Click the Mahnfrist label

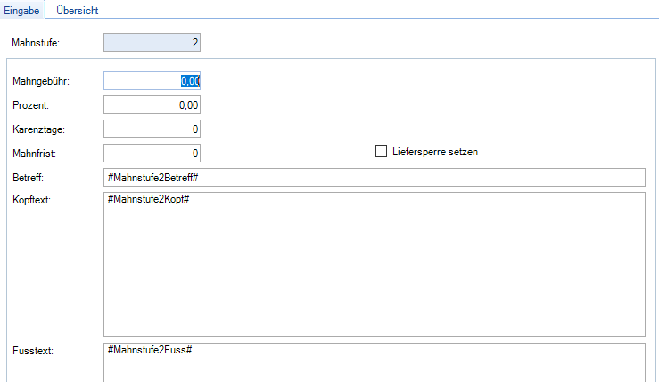point(35,154)
